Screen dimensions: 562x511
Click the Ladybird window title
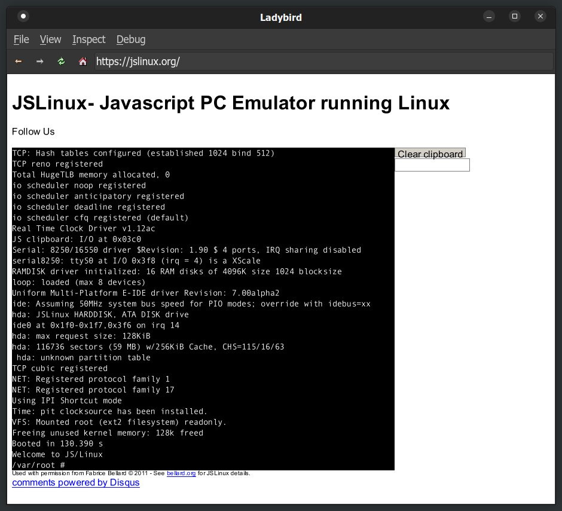[281, 17]
